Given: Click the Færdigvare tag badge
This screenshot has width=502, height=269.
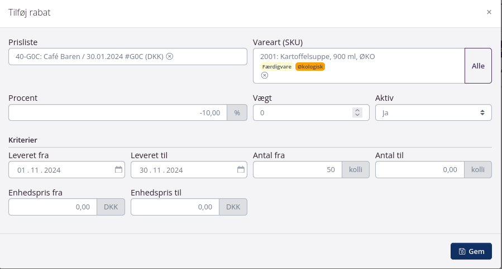Looking at the screenshot, I should coord(277,66).
